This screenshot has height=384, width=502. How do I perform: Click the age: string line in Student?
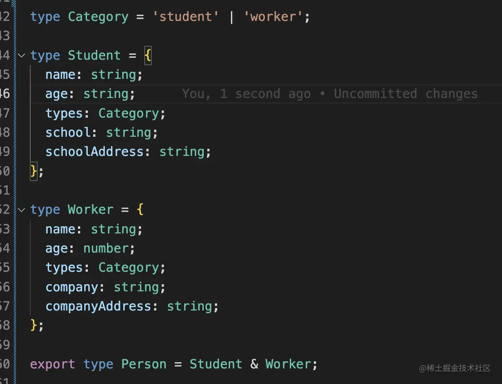pos(90,94)
